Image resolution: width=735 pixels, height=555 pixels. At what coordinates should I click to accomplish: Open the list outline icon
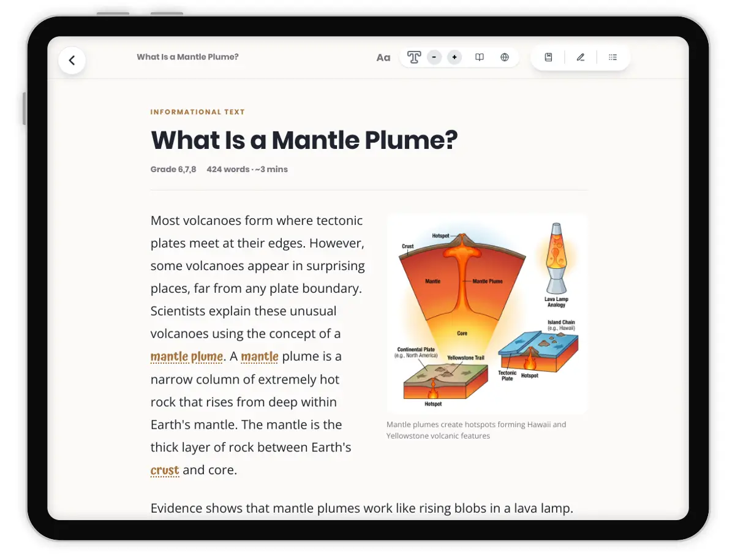pos(612,58)
